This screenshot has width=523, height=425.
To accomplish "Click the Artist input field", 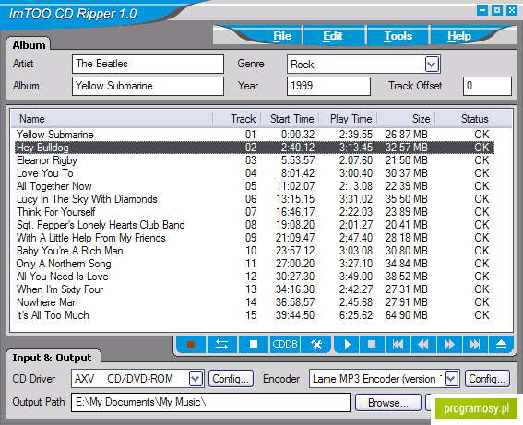I will coord(148,64).
